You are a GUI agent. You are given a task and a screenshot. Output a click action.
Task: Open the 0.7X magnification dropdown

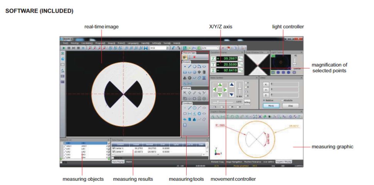coord(217,48)
